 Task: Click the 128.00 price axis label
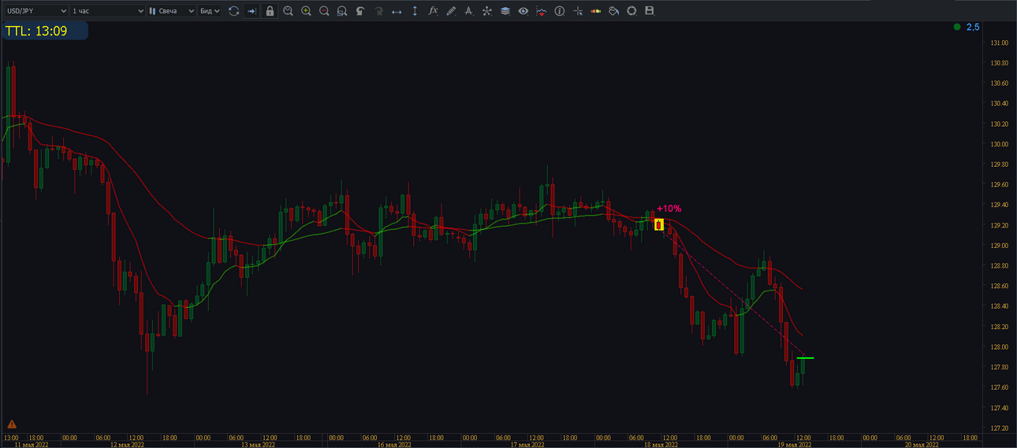point(1000,347)
